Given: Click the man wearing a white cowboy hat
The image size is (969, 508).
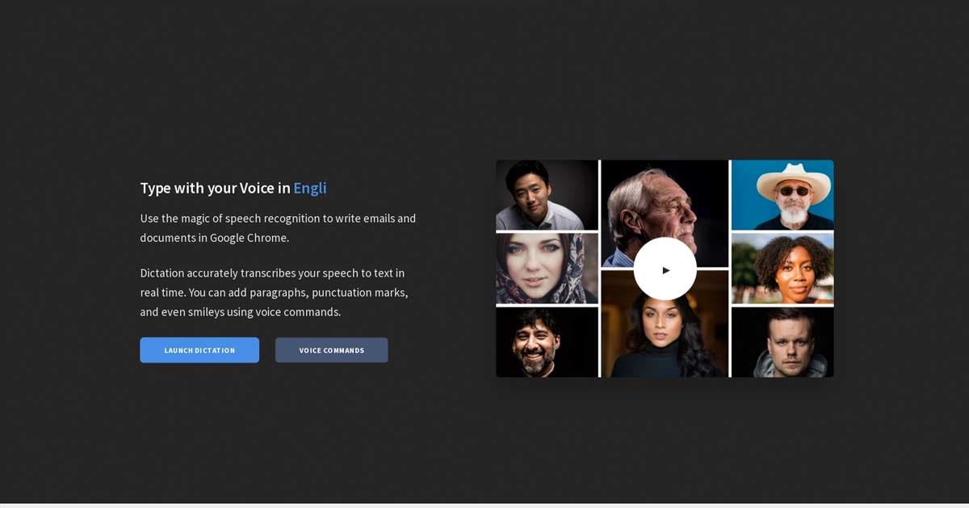Looking at the screenshot, I should point(782,194).
